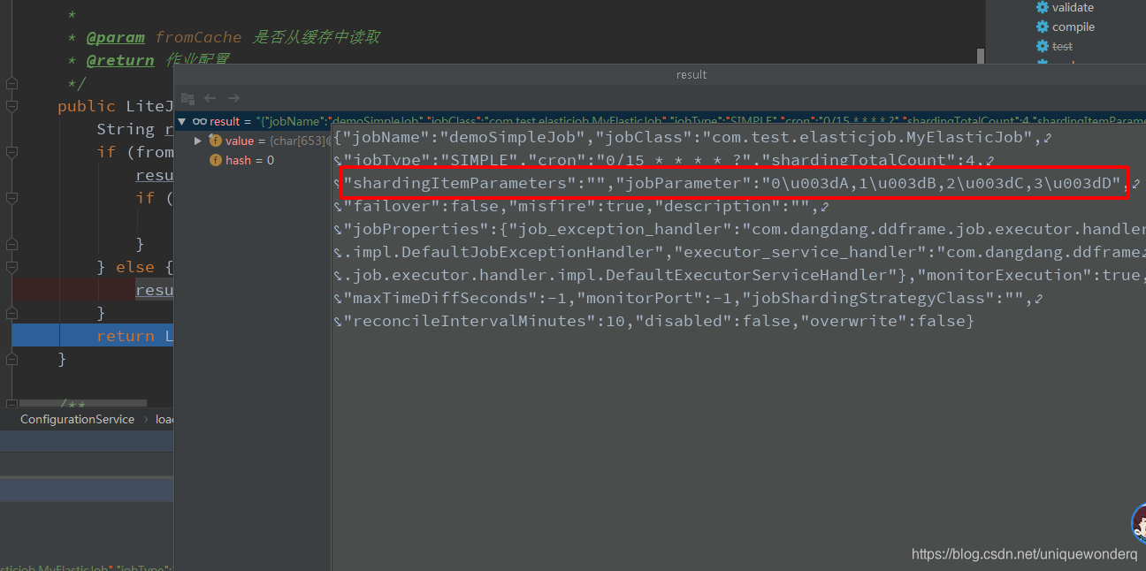The width and height of the screenshot is (1146, 571).
Task: Click the gear icon beside Maven validate
Action: pyautogui.click(x=1042, y=7)
